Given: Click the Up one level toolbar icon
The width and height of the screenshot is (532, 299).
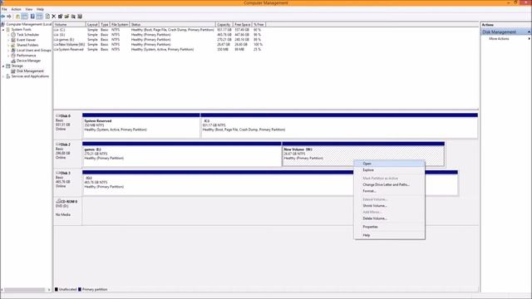Looking at the screenshot, I should point(17,17).
